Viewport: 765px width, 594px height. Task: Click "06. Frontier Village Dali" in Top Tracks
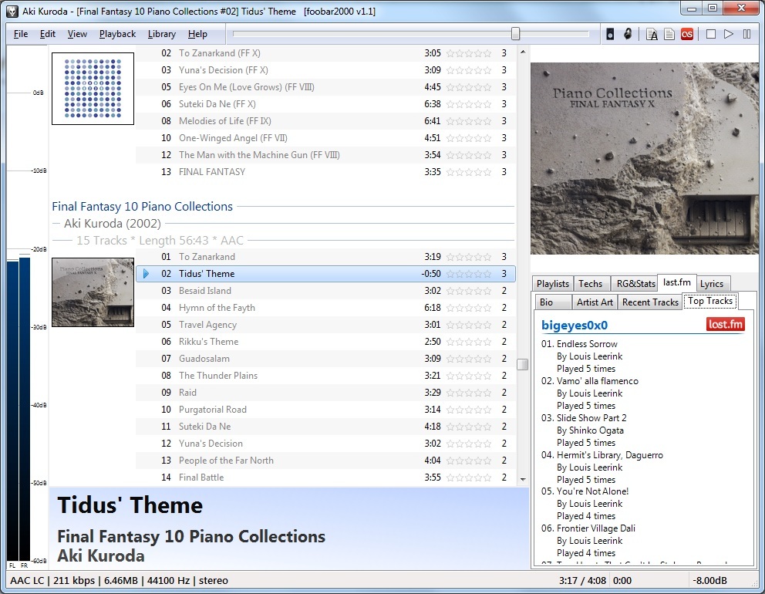tap(588, 528)
